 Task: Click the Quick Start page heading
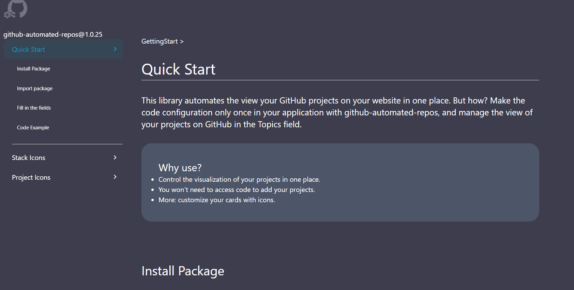tap(178, 69)
